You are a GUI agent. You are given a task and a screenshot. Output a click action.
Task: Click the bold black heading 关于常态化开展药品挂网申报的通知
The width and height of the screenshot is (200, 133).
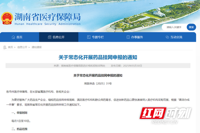point(98,76)
